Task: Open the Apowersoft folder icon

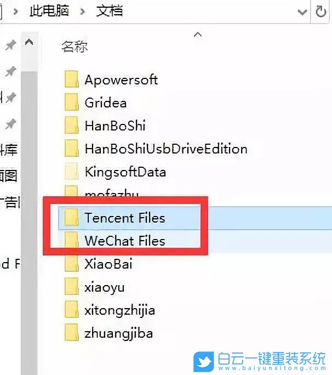Action: coord(71,79)
